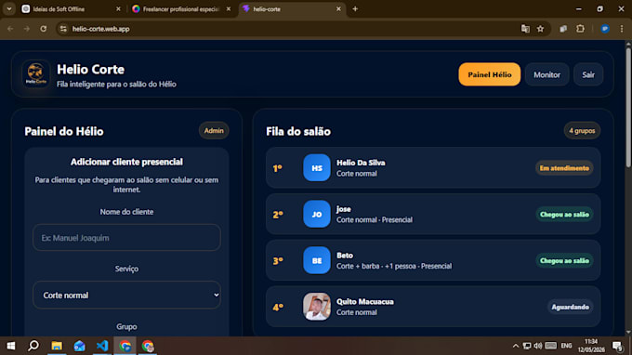Click the JO avatar for jose
Image resolution: width=632 pixels, height=355 pixels.
(x=317, y=214)
